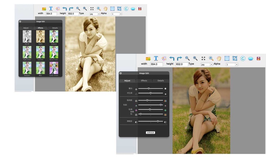Viewport: 266px width, 166px height.
Task: Redo with right arrow in sepia-photo window
Action: click(71, 9)
